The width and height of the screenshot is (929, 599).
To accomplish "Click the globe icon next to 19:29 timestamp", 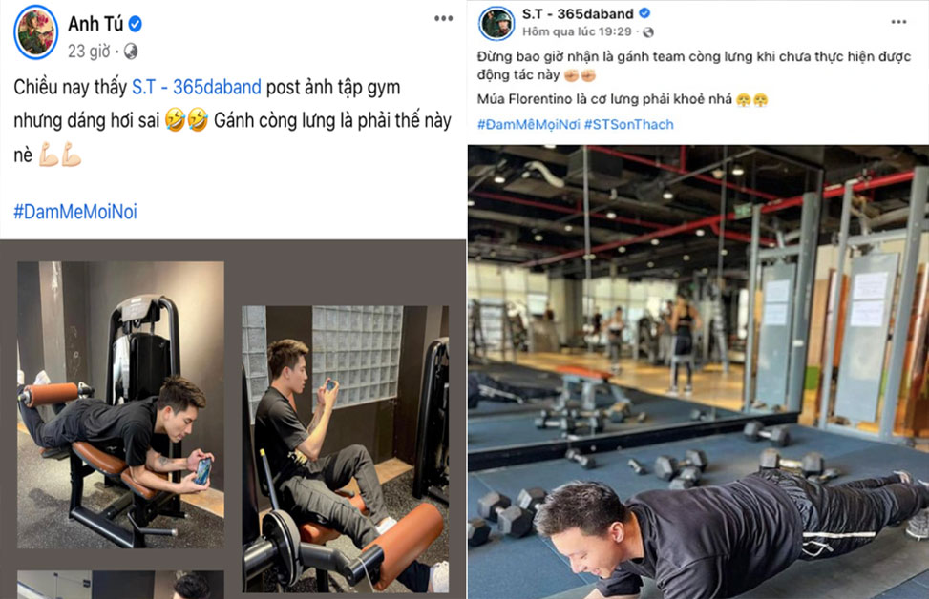I will pyautogui.click(x=648, y=32).
